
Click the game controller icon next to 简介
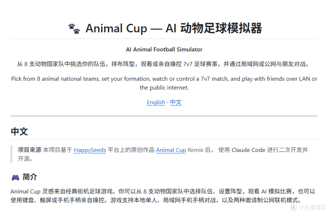point(15,178)
